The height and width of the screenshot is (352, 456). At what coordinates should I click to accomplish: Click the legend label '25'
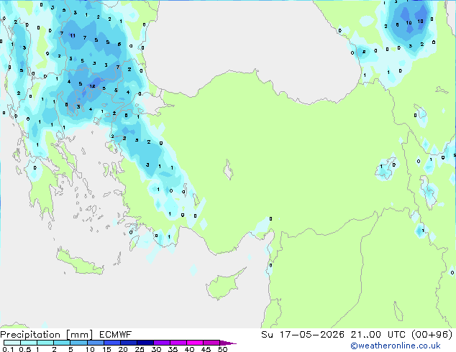pyautogui.click(x=140, y=349)
